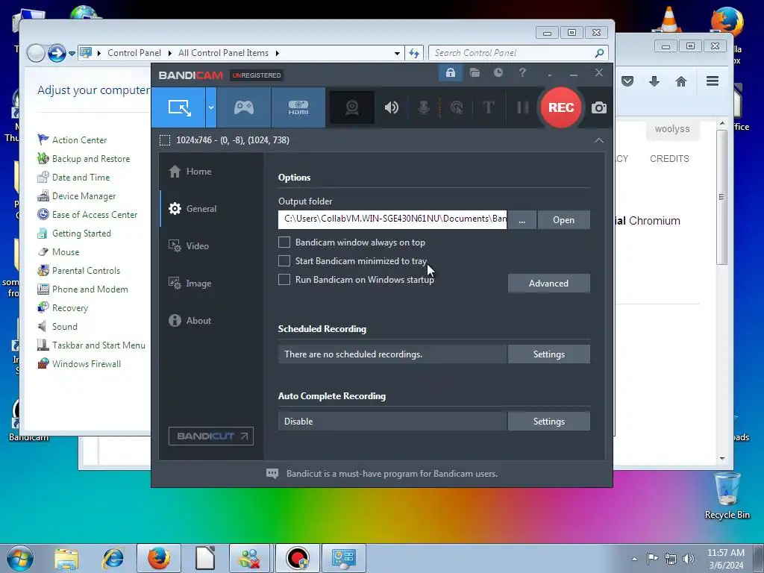Open scheduler clock icon in Bandicam title bar

[x=498, y=73]
